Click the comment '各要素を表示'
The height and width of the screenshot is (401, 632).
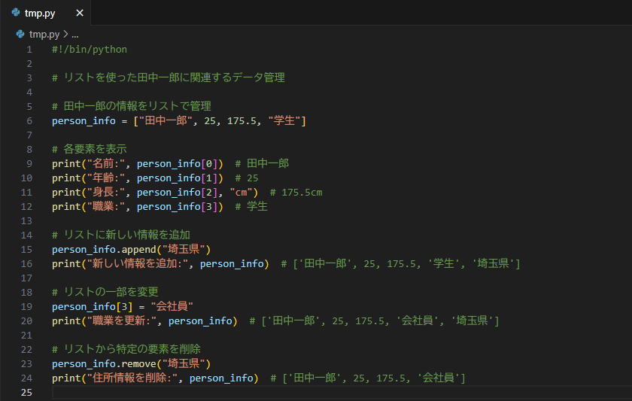coord(95,149)
